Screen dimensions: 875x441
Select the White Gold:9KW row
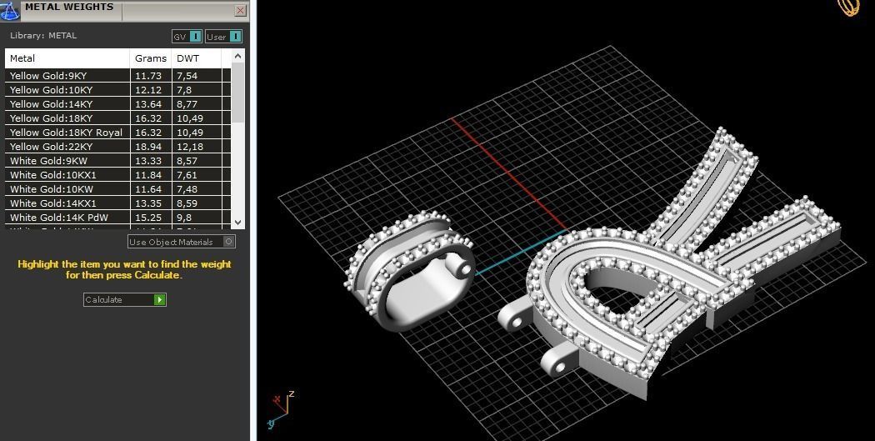click(x=117, y=161)
